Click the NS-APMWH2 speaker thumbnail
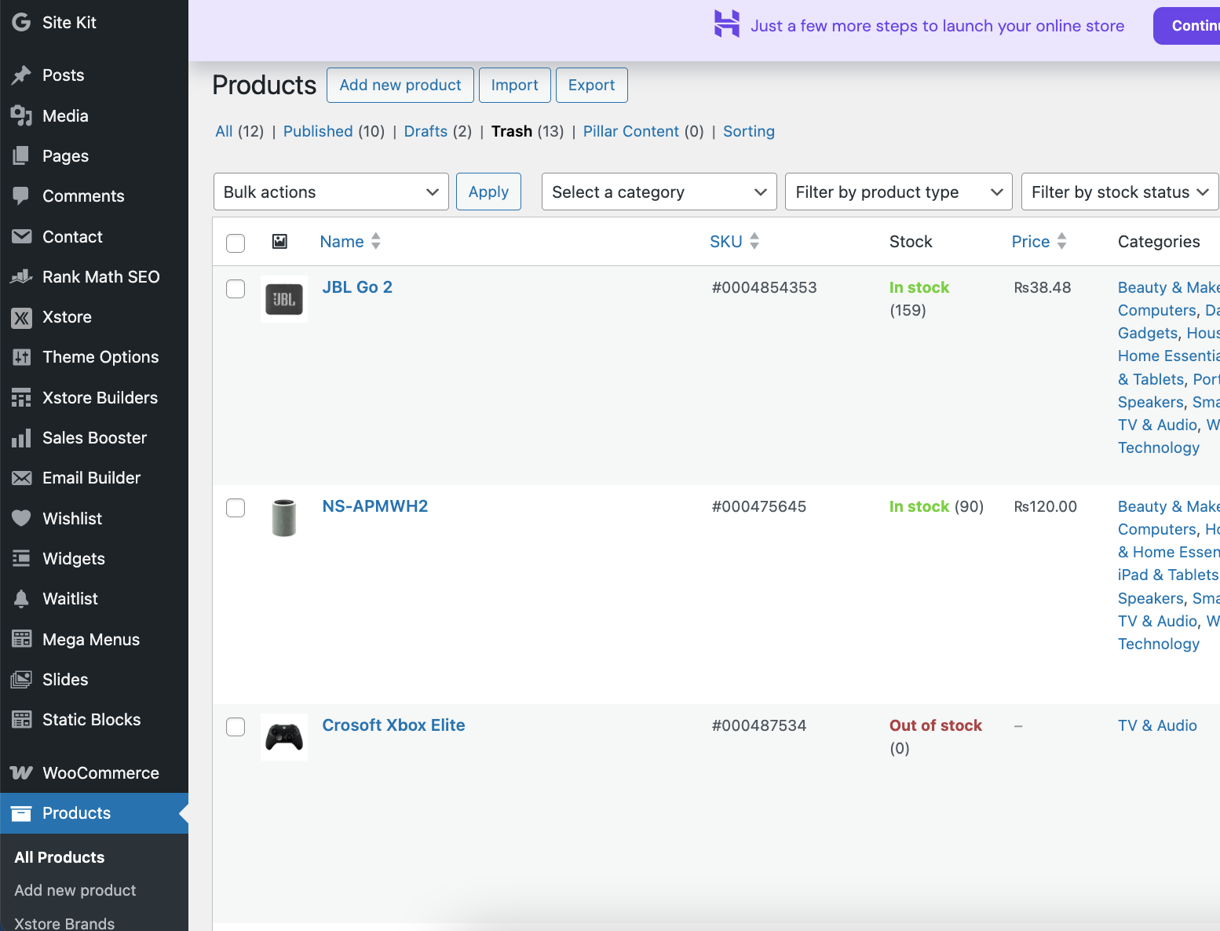The image size is (1220, 931). coord(284,518)
